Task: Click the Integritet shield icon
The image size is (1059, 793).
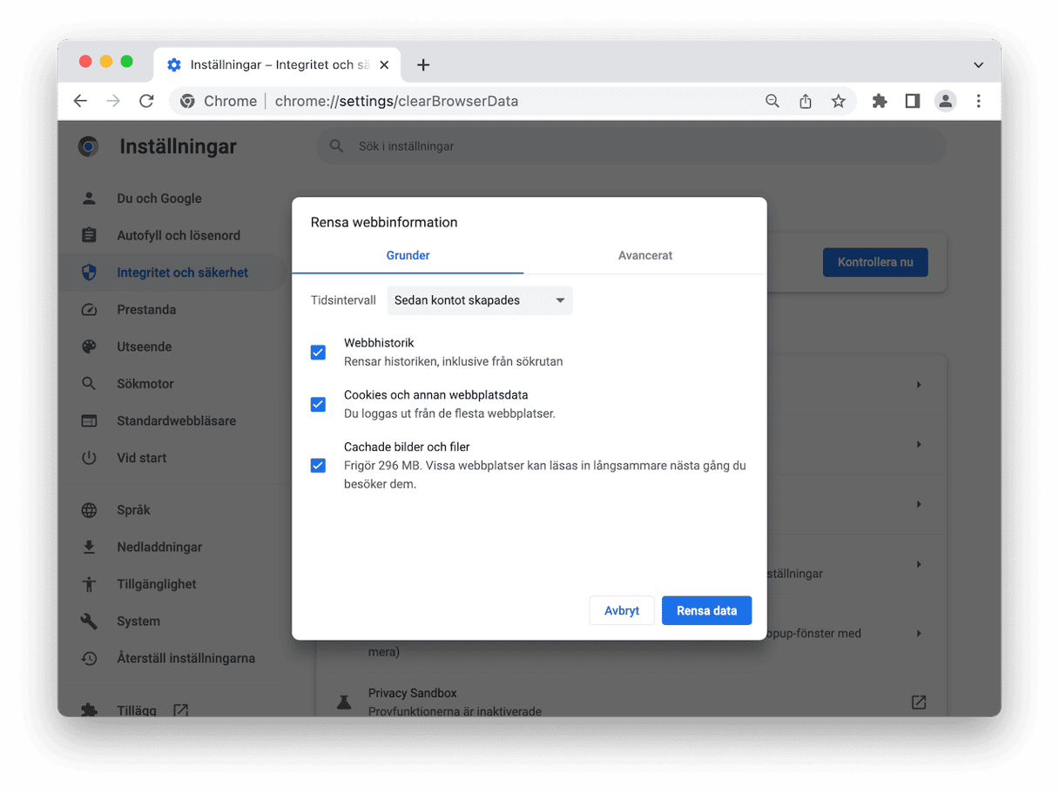Action: coord(89,272)
